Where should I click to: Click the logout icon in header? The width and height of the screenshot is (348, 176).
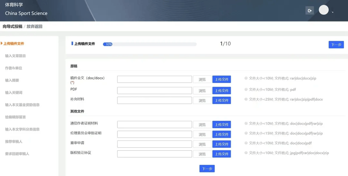click(x=310, y=11)
